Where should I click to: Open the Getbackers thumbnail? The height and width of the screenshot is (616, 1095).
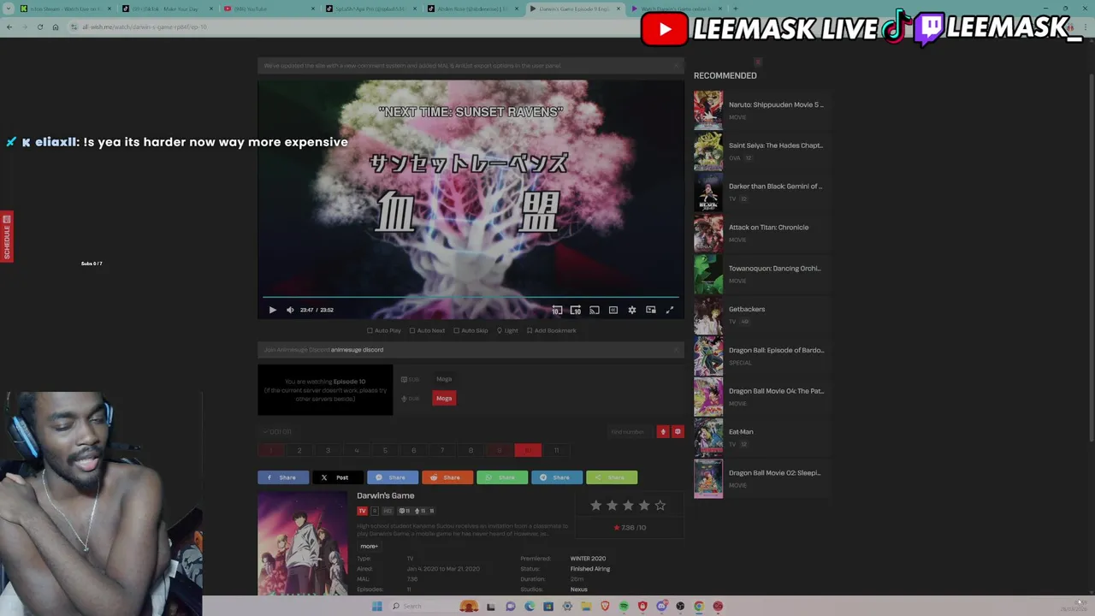708,315
